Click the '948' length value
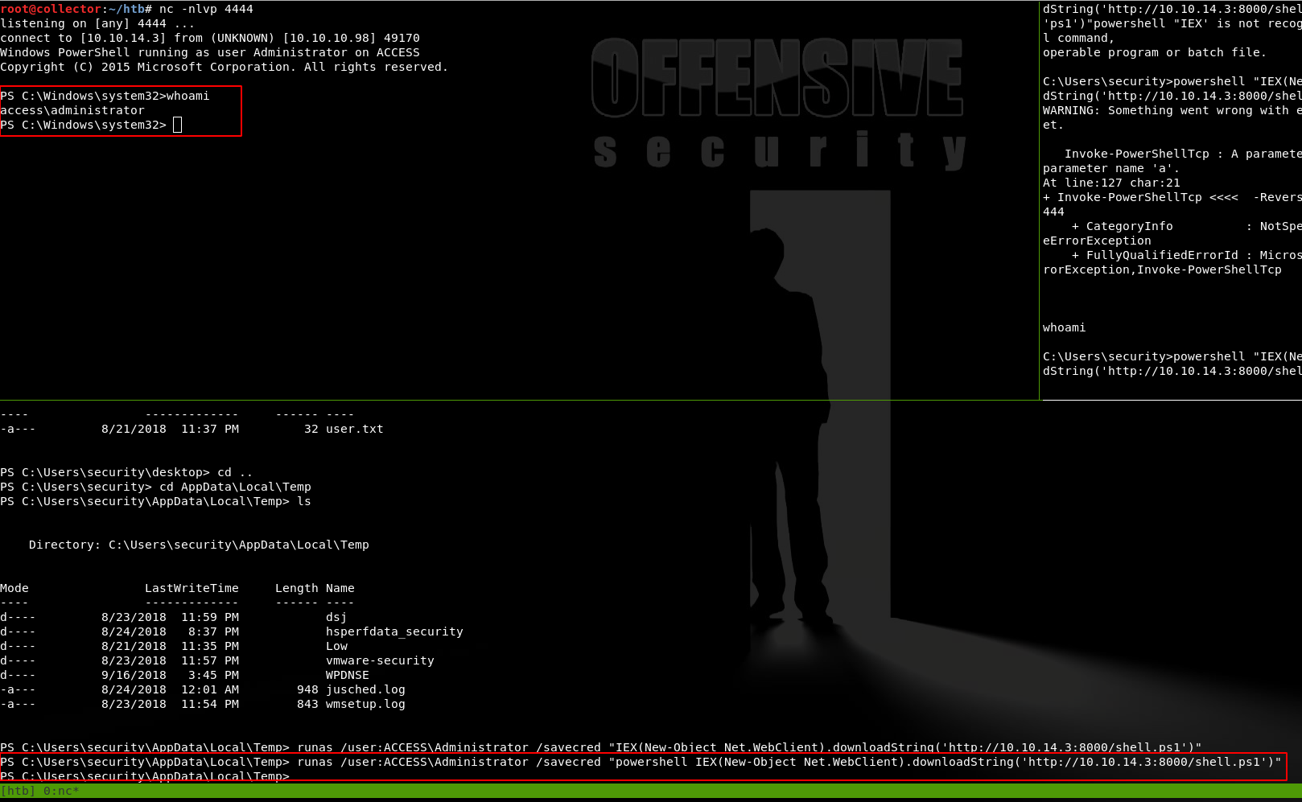1302x802 pixels. pyautogui.click(x=307, y=689)
